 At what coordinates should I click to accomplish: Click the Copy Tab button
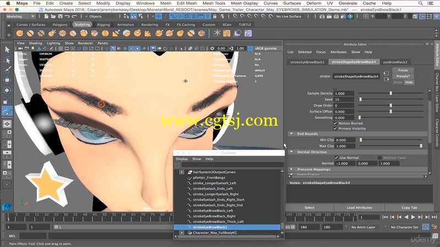[409, 207]
